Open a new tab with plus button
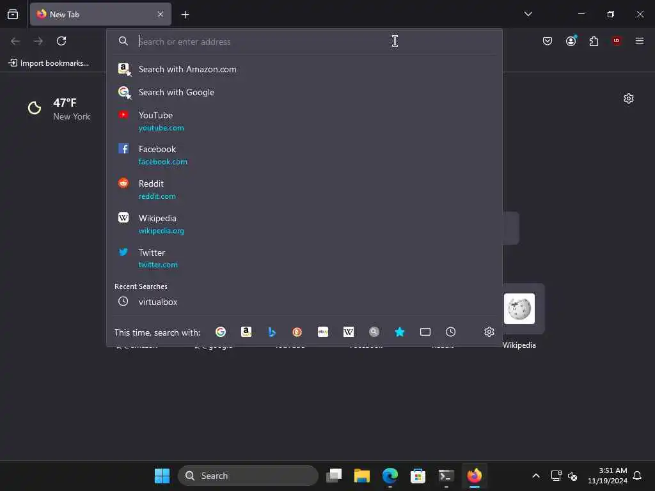 [x=185, y=15]
